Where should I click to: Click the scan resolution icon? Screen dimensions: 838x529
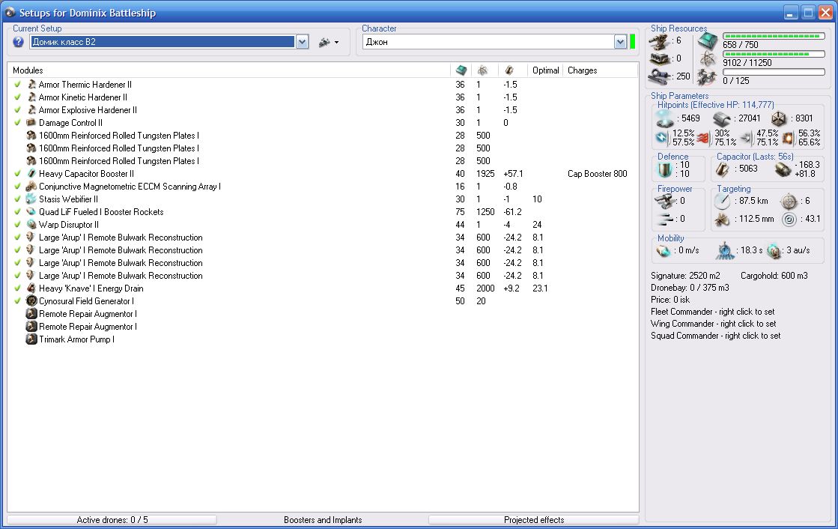point(722,219)
